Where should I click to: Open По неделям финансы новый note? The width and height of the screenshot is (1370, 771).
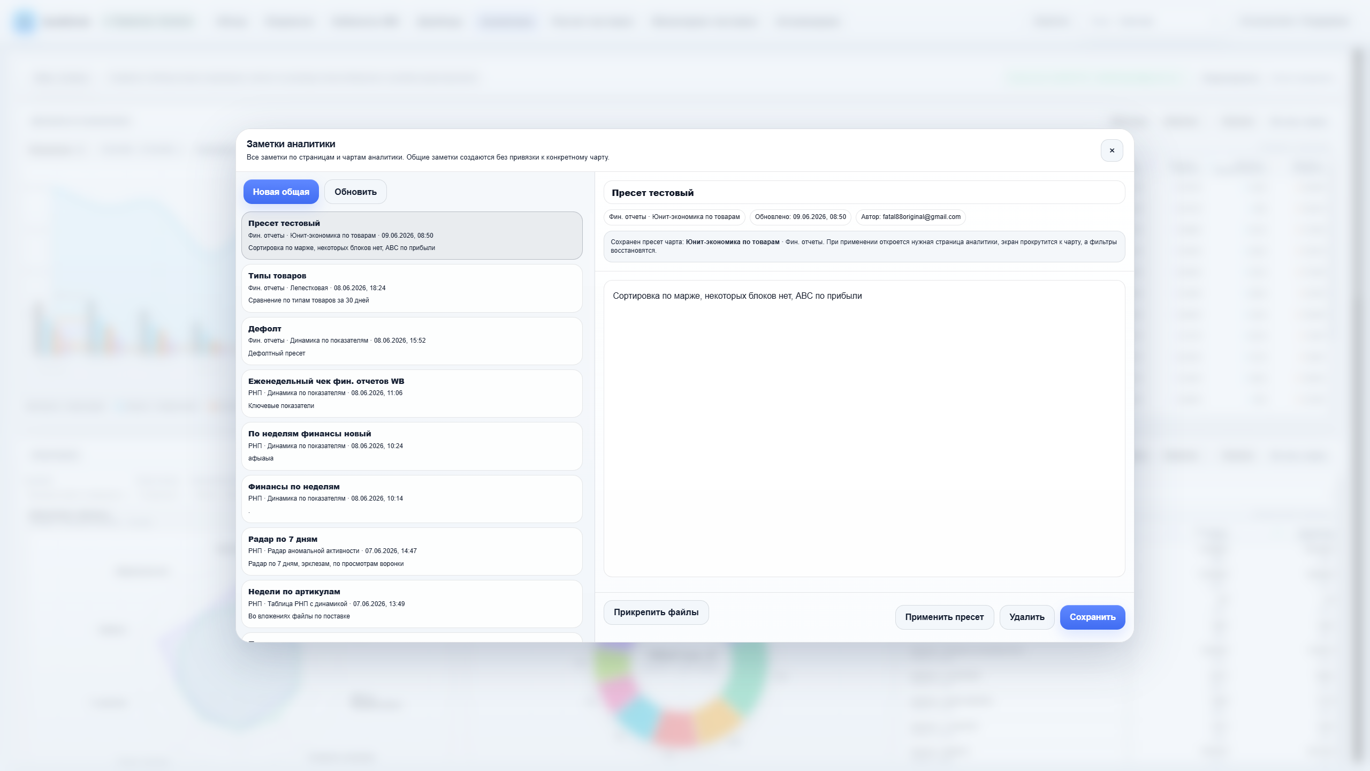412,446
